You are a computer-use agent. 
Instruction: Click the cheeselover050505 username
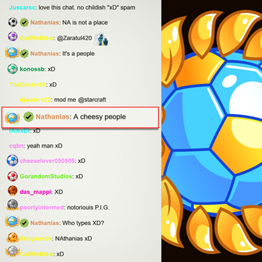pos(47,161)
